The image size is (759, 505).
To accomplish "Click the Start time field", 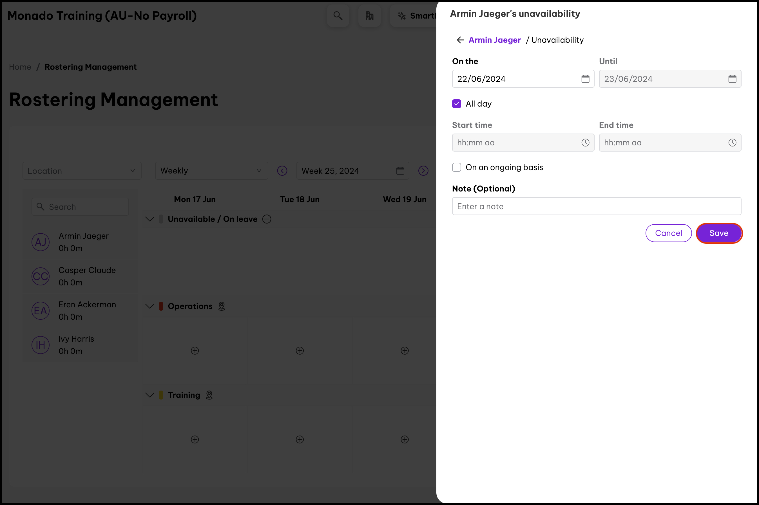I will pos(523,143).
